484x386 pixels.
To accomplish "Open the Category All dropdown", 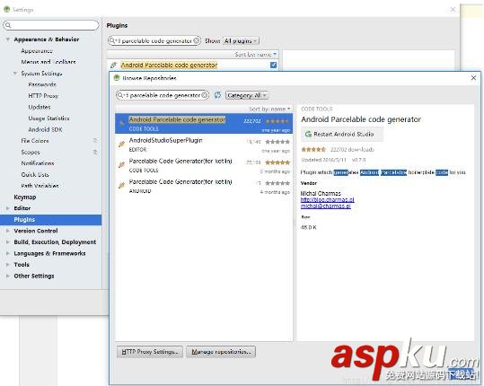I will (x=247, y=95).
